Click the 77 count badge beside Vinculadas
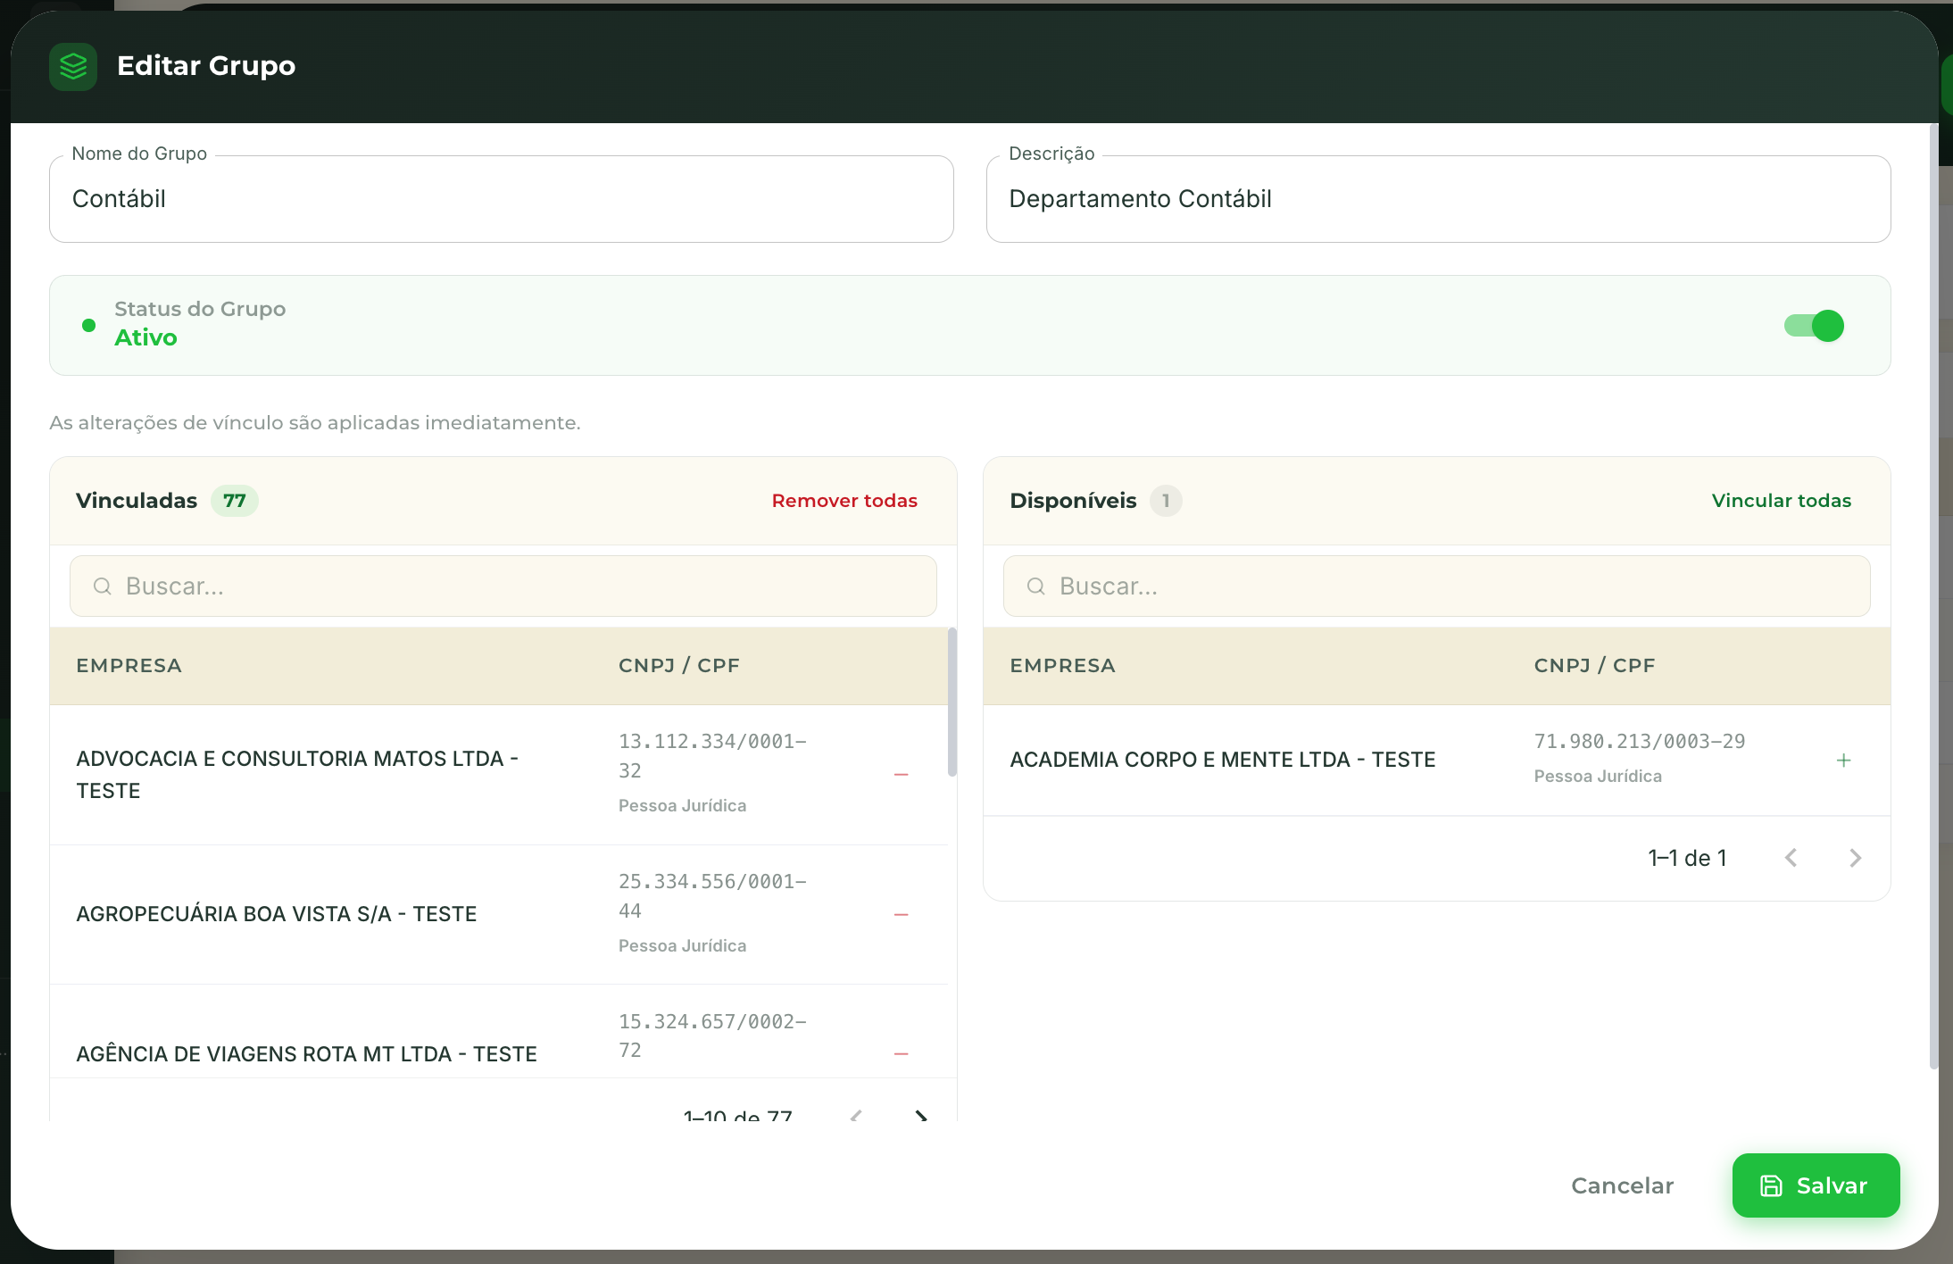Viewport: 1953px width, 1264px height. [235, 501]
